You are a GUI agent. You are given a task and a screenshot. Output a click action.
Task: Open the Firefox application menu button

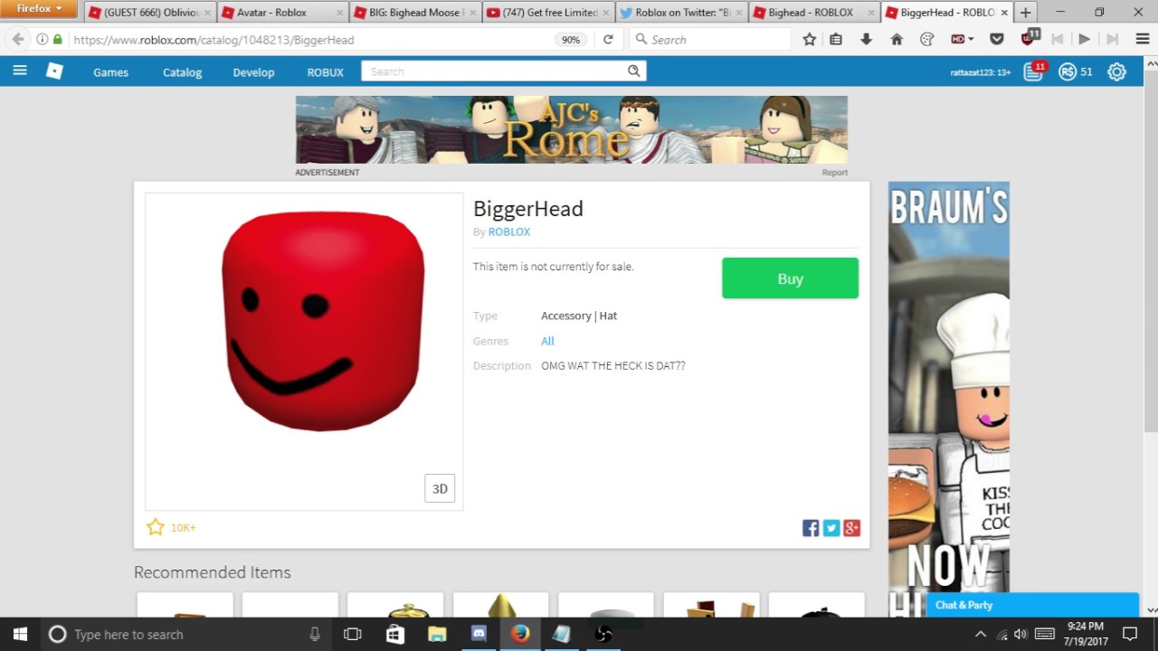38,9
